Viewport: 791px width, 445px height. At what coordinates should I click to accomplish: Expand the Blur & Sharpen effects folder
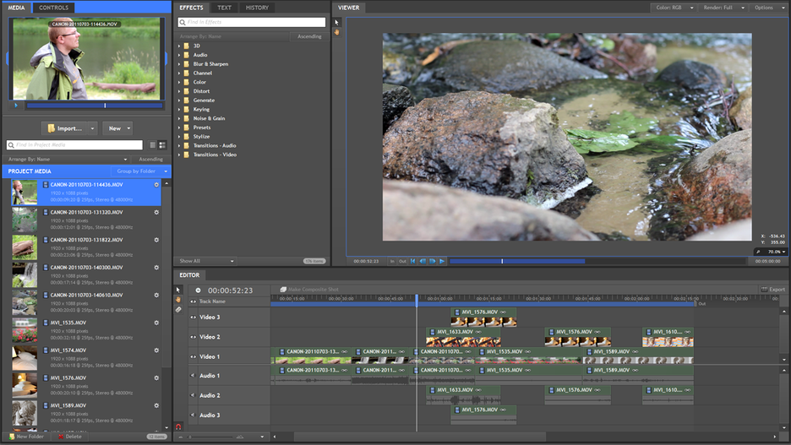pyautogui.click(x=179, y=64)
